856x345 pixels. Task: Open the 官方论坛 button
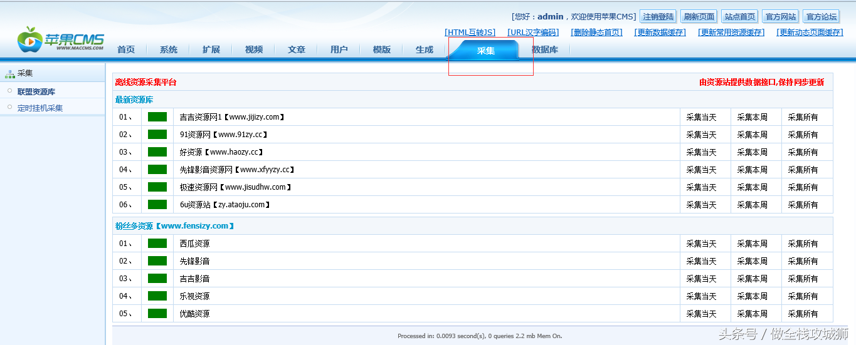pyautogui.click(x=821, y=17)
